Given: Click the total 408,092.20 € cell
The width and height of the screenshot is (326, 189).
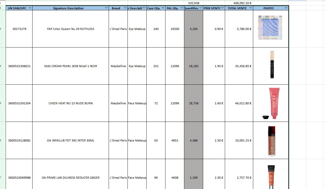Looking at the screenshot, I should [242, 3].
